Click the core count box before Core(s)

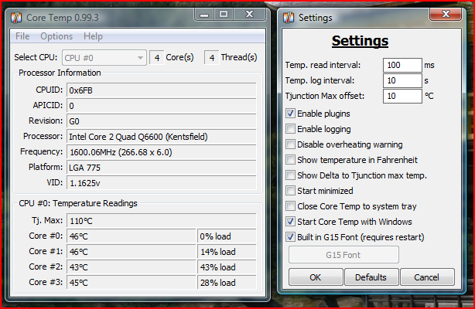click(157, 57)
